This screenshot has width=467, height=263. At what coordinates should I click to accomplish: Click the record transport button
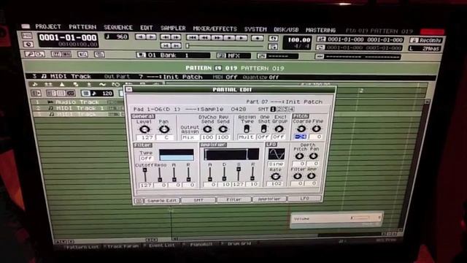click(258, 38)
